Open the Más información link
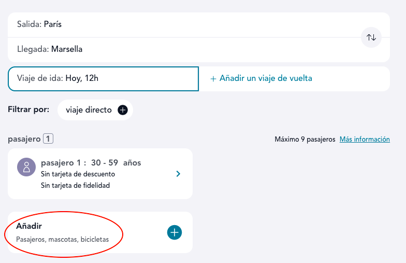Image resolution: width=406 pixels, height=263 pixels. (365, 139)
